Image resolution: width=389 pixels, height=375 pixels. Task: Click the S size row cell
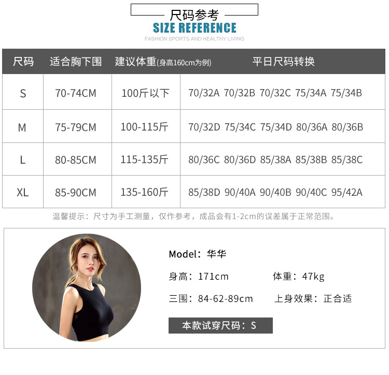point(23,93)
